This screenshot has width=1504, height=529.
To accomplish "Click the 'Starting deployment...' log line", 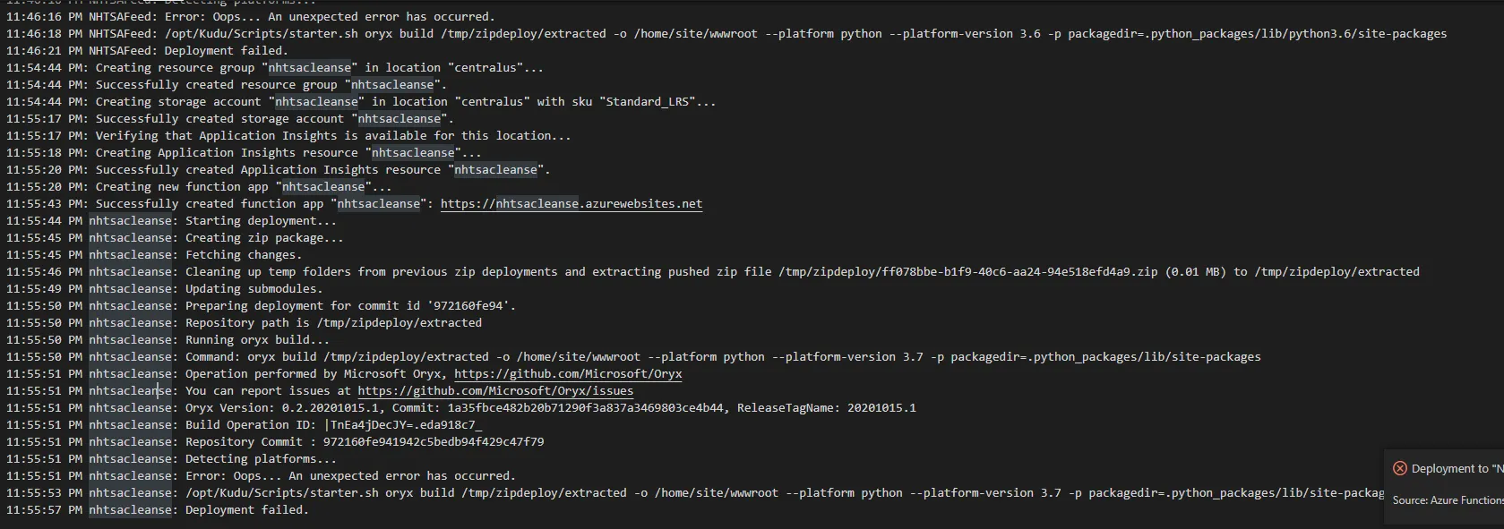I will click(261, 221).
